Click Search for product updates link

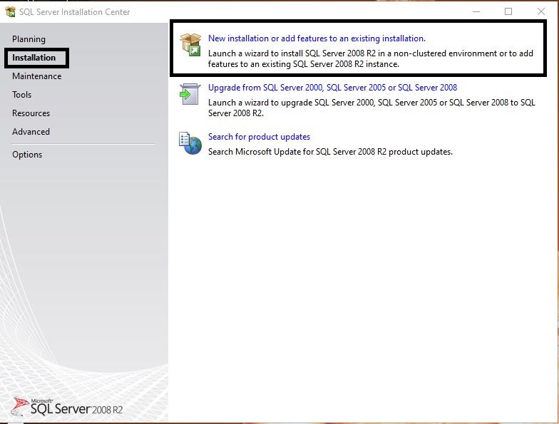260,137
